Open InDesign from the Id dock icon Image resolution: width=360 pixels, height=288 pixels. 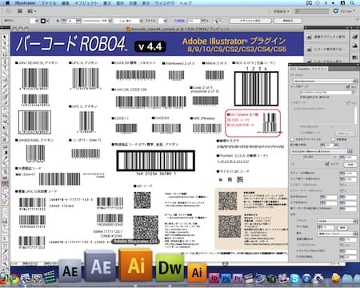[x=214, y=278]
